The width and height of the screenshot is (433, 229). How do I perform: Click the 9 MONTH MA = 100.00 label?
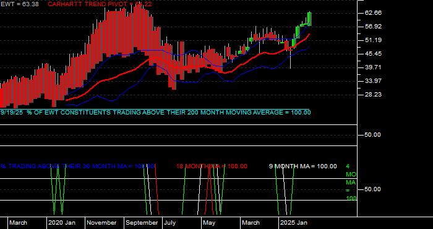tap(303, 166)
